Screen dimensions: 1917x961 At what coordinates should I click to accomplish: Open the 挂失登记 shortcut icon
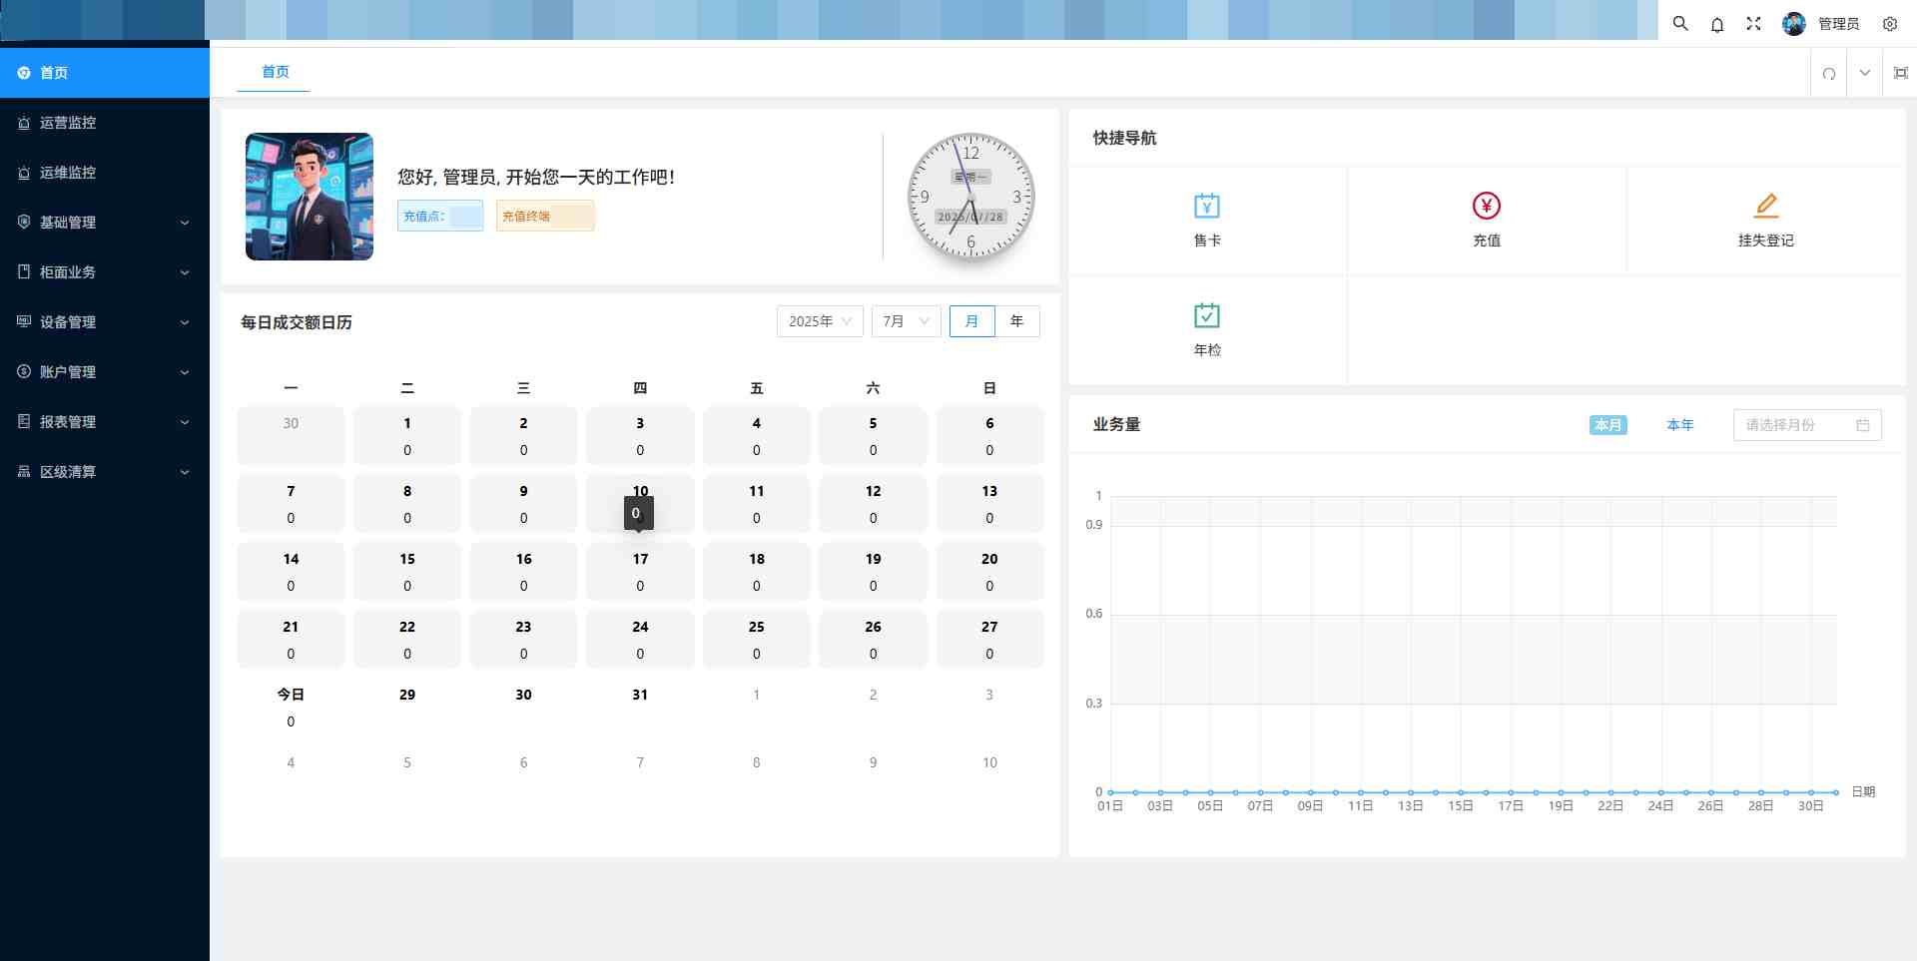(x=1766, y=206)
